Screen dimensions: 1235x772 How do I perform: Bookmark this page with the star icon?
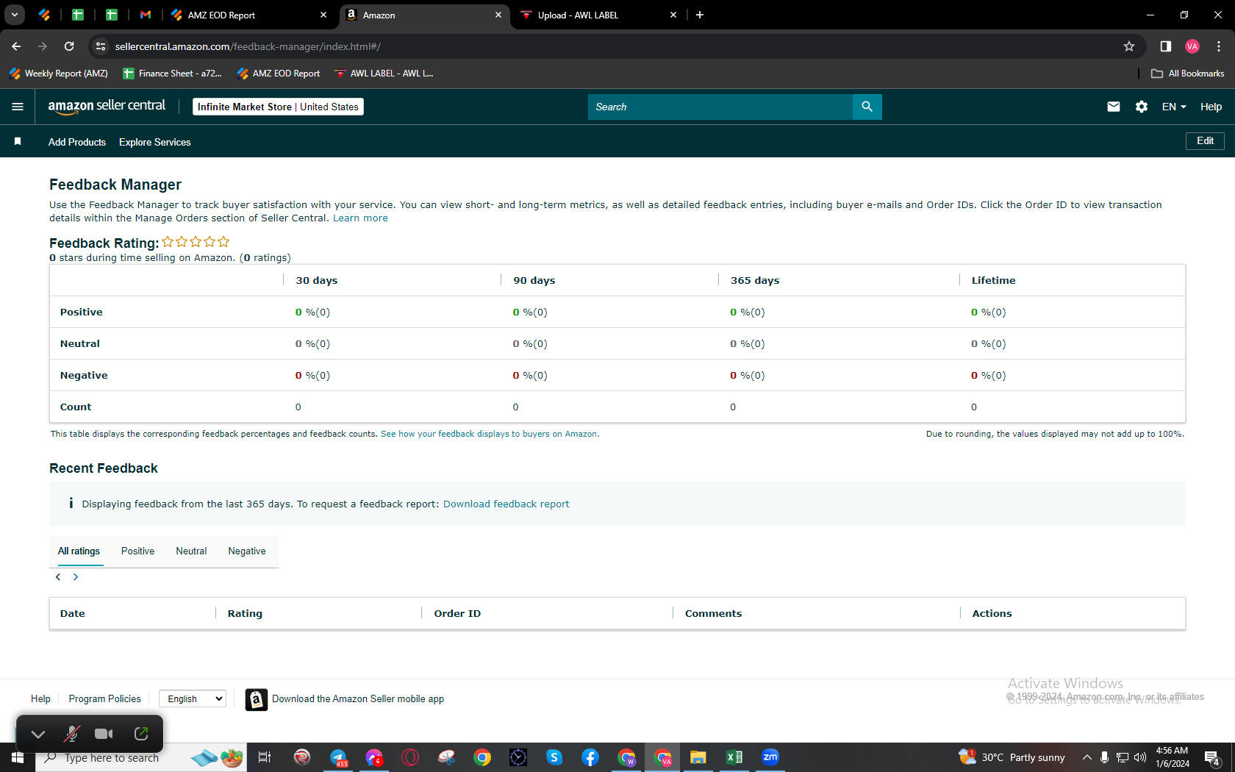pyautogui.click(x=1129, y=46)
